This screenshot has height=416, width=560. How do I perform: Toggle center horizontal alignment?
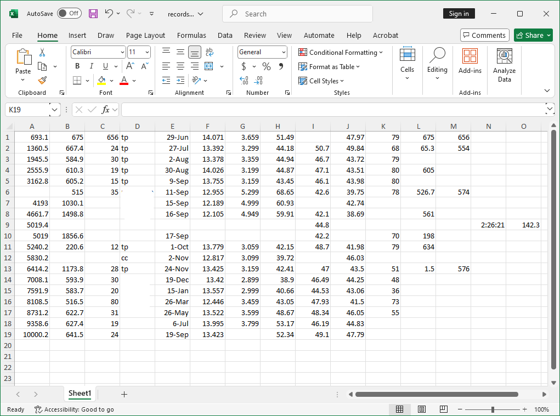180,66
